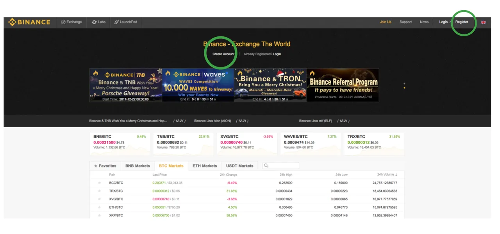Open the XRP/BTC pair row

tap(247, 215)
